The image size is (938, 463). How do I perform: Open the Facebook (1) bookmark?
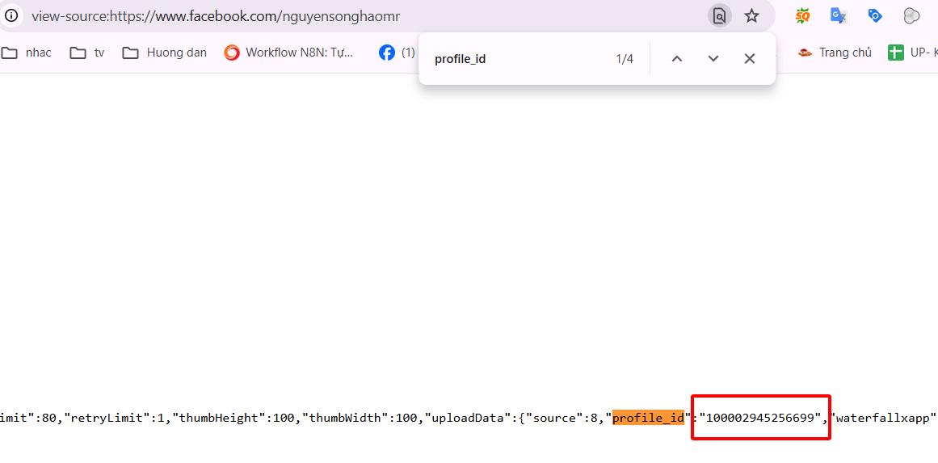[x=397, y=53]
